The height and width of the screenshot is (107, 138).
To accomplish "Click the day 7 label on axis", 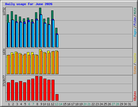I will point(33,104).
